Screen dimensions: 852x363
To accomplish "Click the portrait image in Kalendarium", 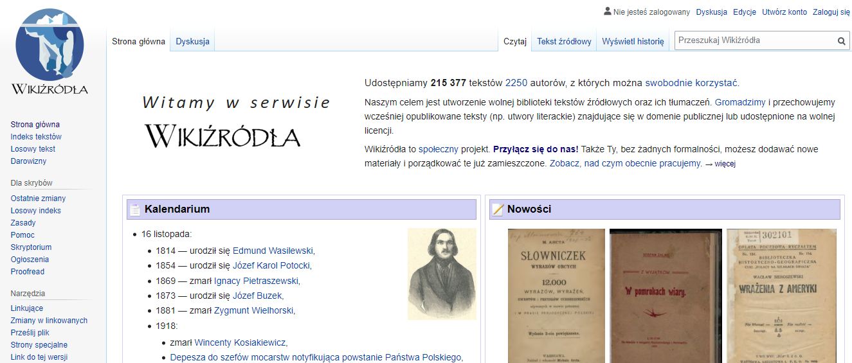I will (442, 274).
